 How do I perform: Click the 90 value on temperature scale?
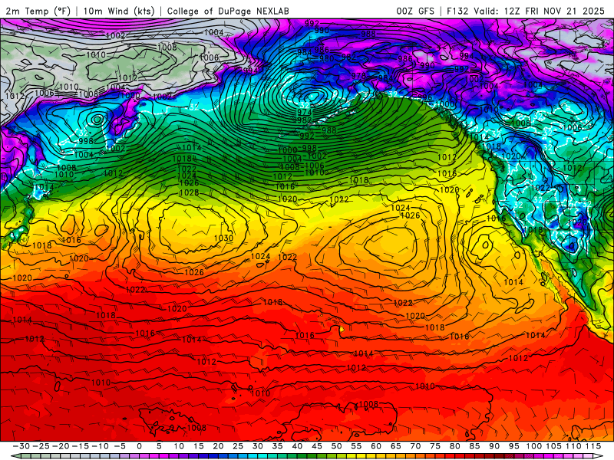click(x=494, y=446)
